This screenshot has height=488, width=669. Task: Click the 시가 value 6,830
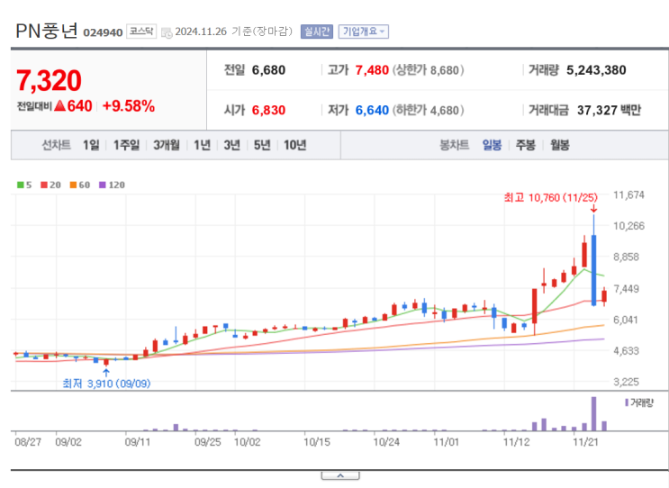(268, 110)
